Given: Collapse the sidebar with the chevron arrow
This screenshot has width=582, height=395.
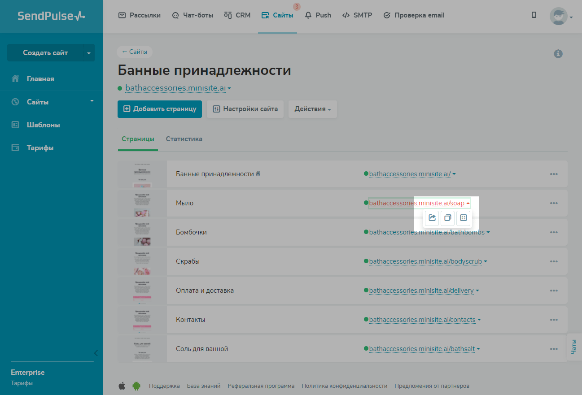Looking at the screenshot, I should (96, 353).
